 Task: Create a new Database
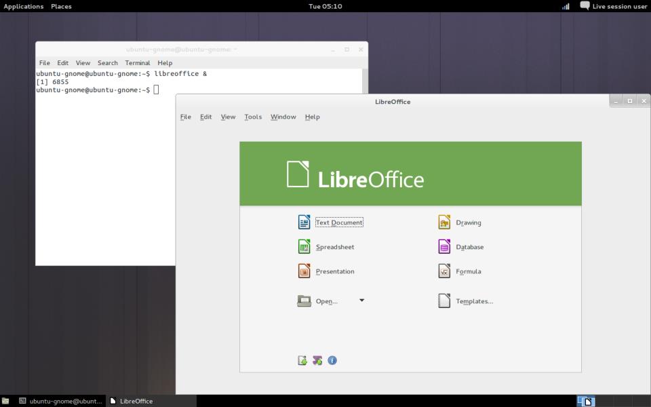[x=461, y=247]
